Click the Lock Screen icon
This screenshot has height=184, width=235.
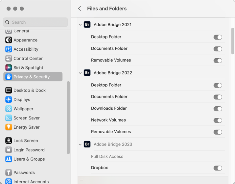coord(9,141)
